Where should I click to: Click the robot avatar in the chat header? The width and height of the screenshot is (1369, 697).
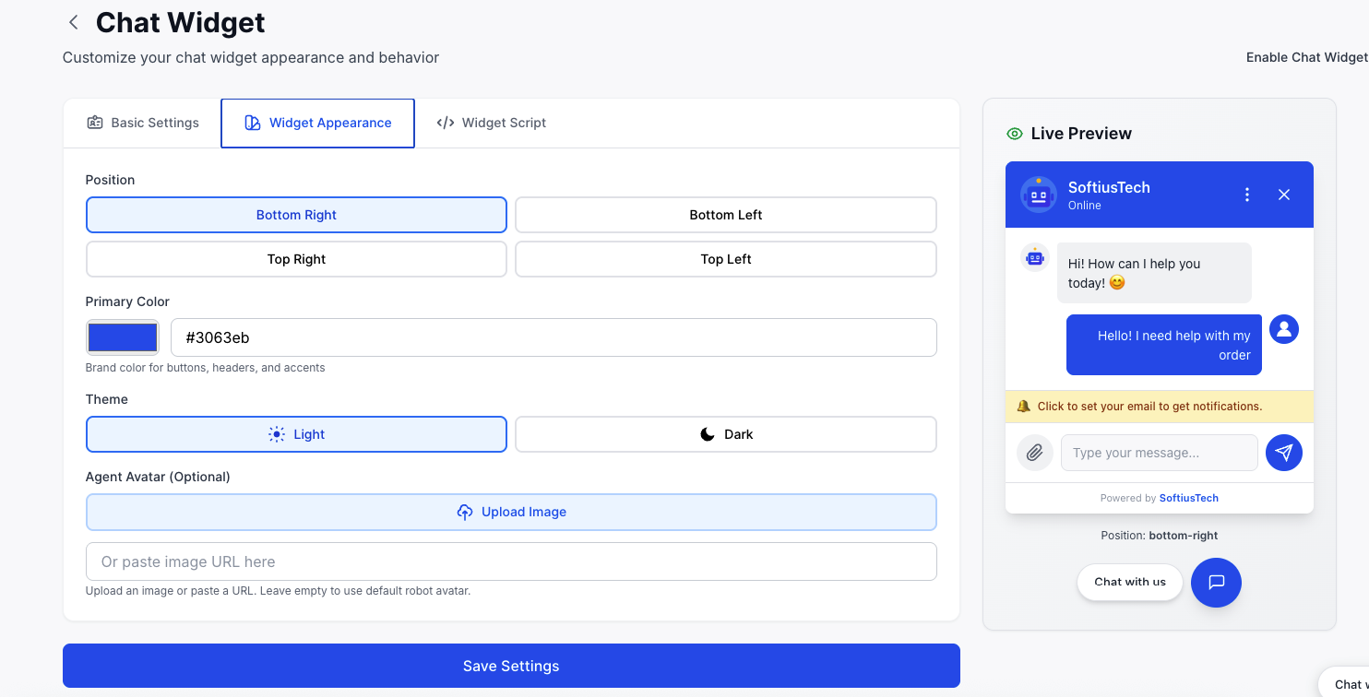coord(1038,195)
